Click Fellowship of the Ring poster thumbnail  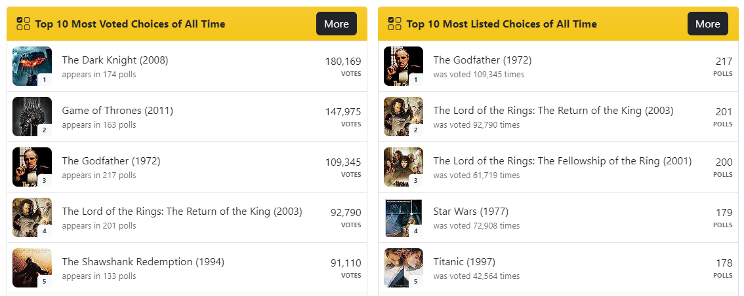403,167
